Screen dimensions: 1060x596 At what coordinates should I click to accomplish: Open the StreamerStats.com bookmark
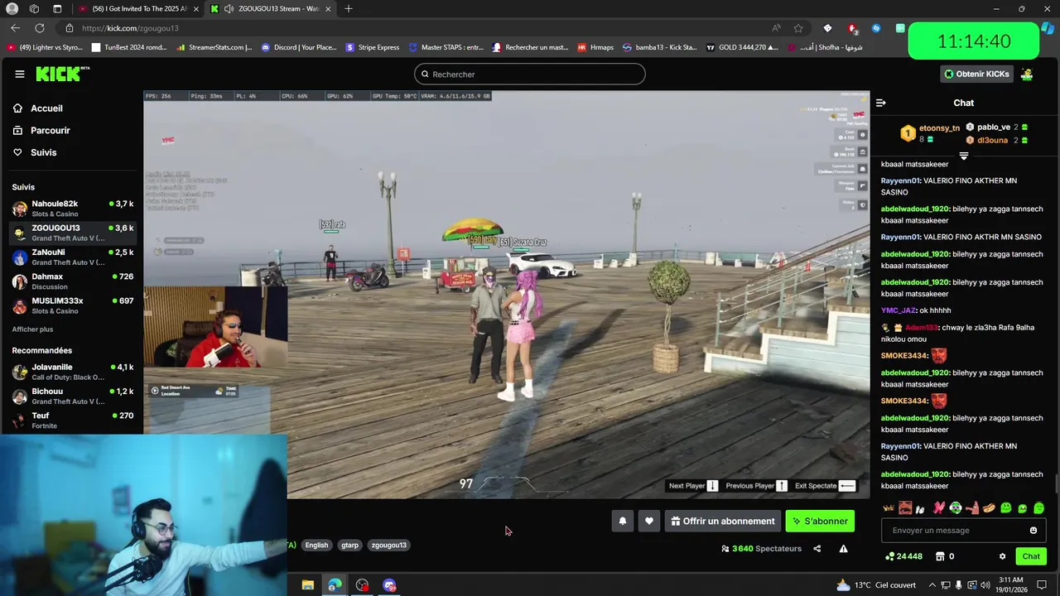[214, 47]
